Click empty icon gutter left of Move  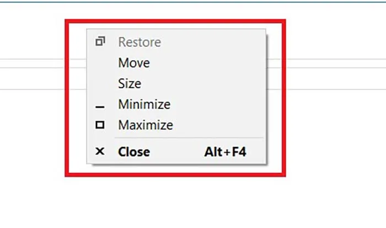[100, 63]
